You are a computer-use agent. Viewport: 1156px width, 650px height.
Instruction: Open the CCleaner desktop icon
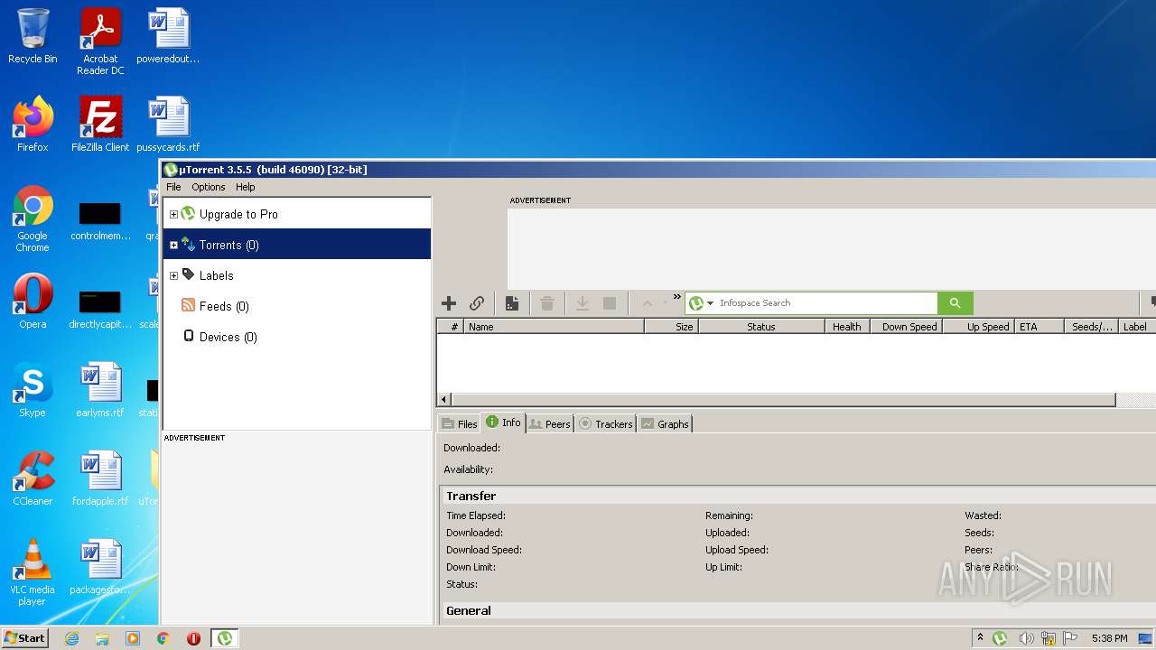[x=33, y=478]
